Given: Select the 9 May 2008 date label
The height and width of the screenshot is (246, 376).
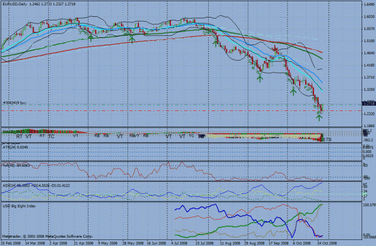Looking at the screenshot, I should click(x=107, y=243).
